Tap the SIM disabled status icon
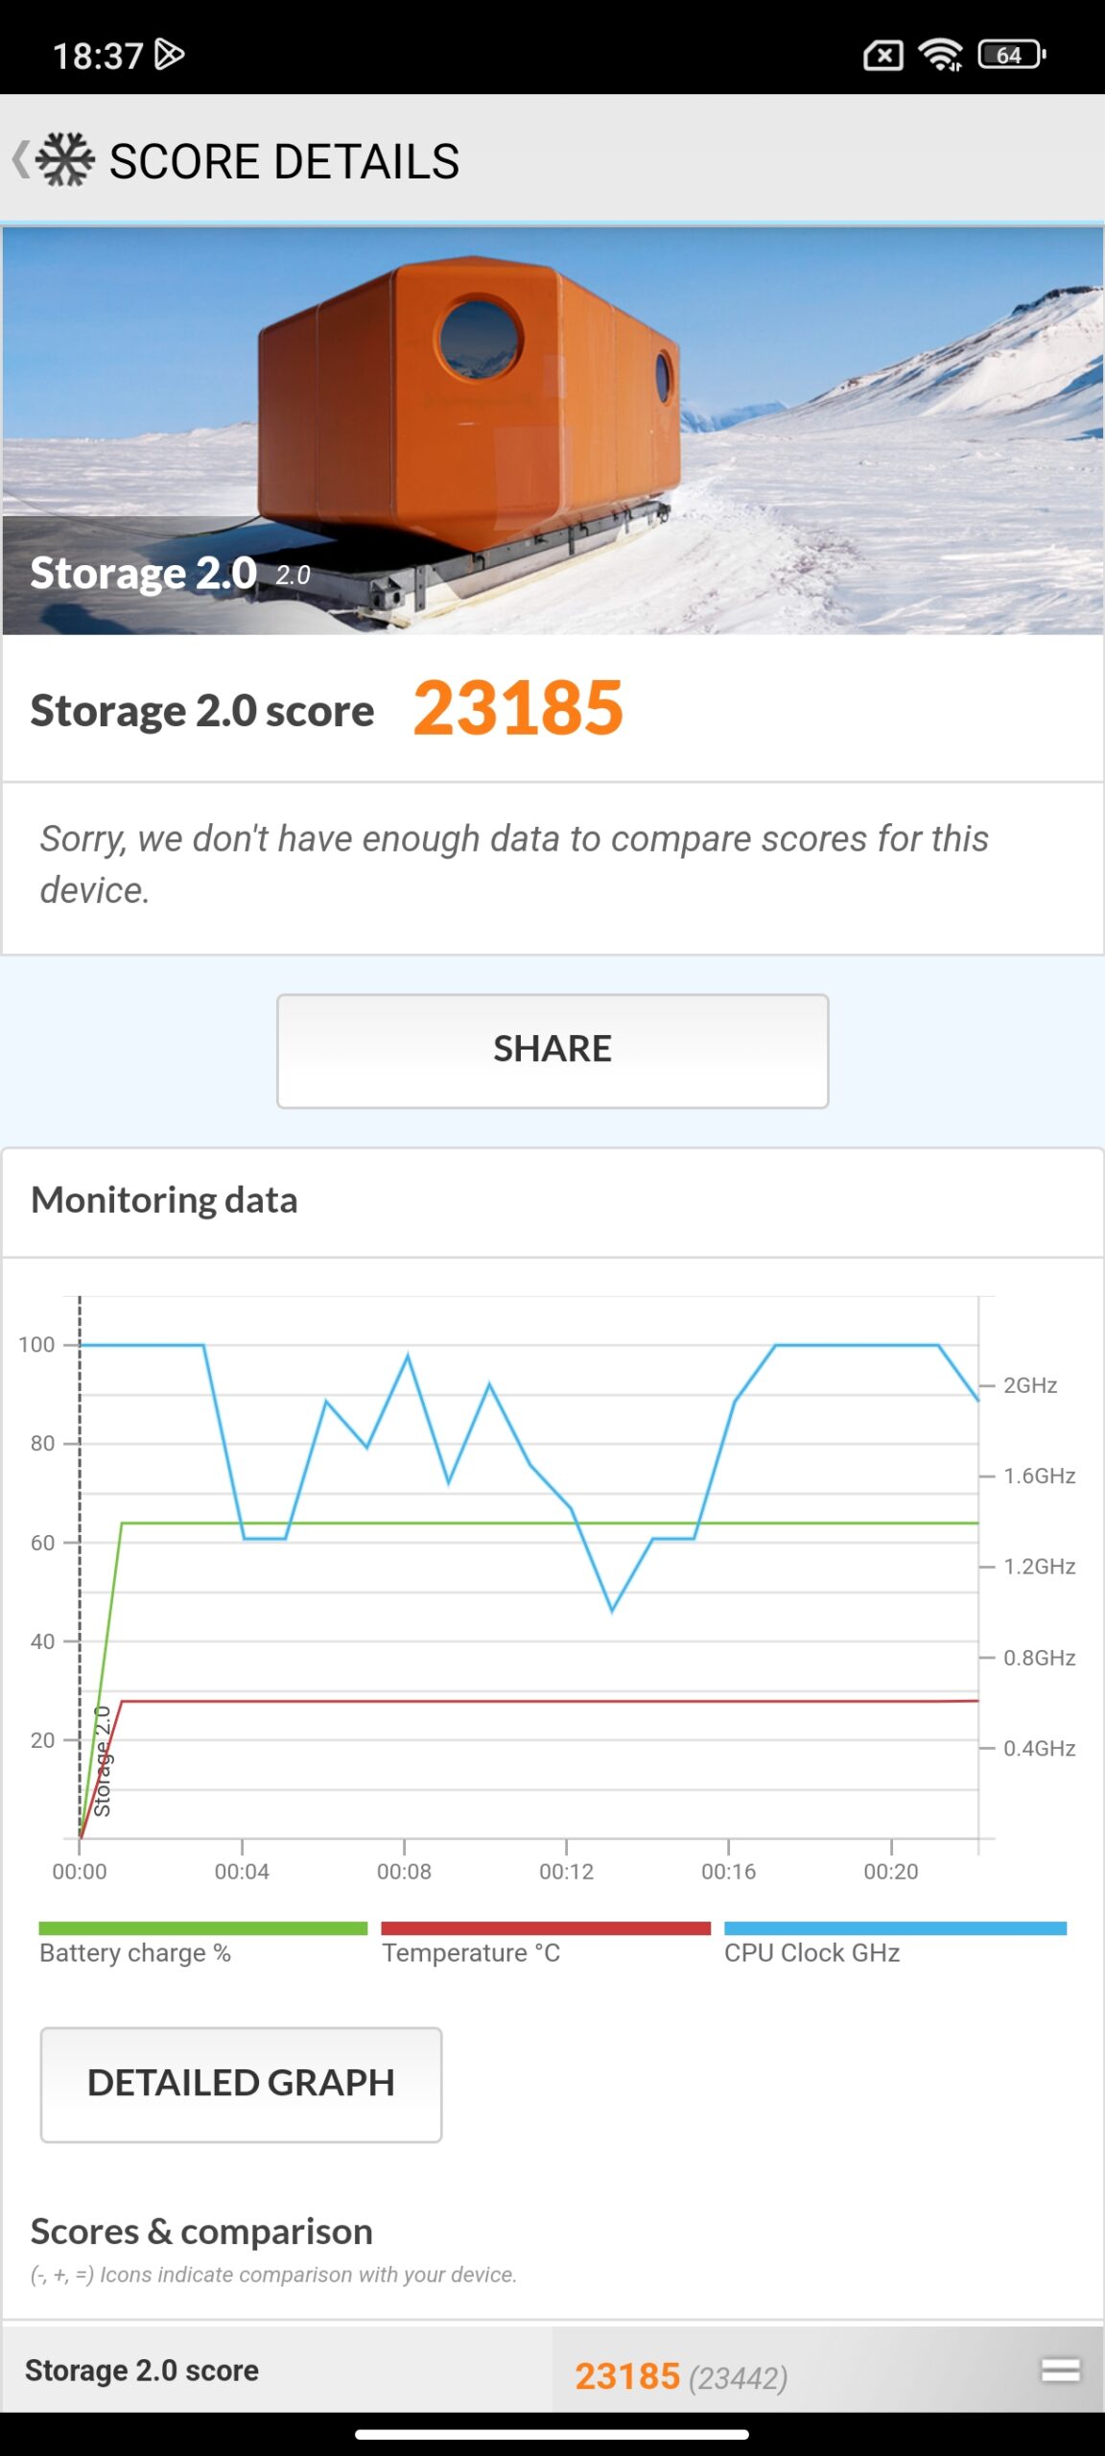Viewport: 1105px width, 2456px height. (x=882, y=56)
